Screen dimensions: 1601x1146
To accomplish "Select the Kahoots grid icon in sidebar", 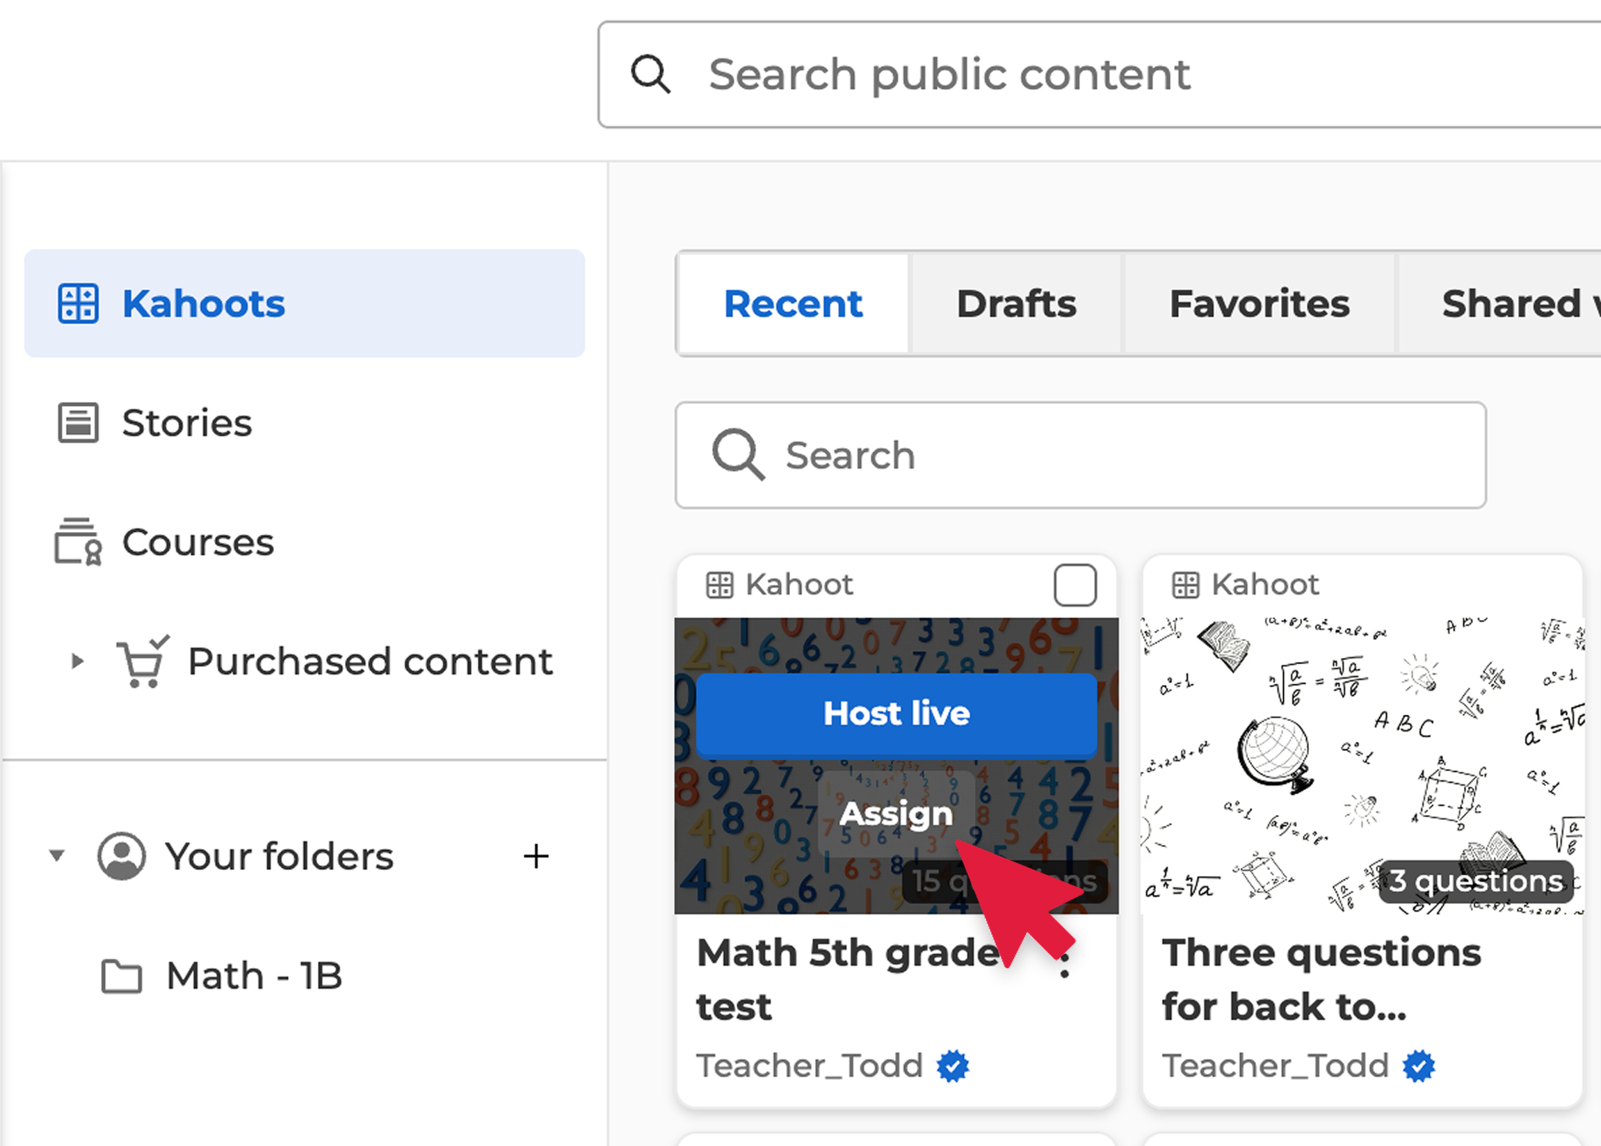I will tap(78, 303).
